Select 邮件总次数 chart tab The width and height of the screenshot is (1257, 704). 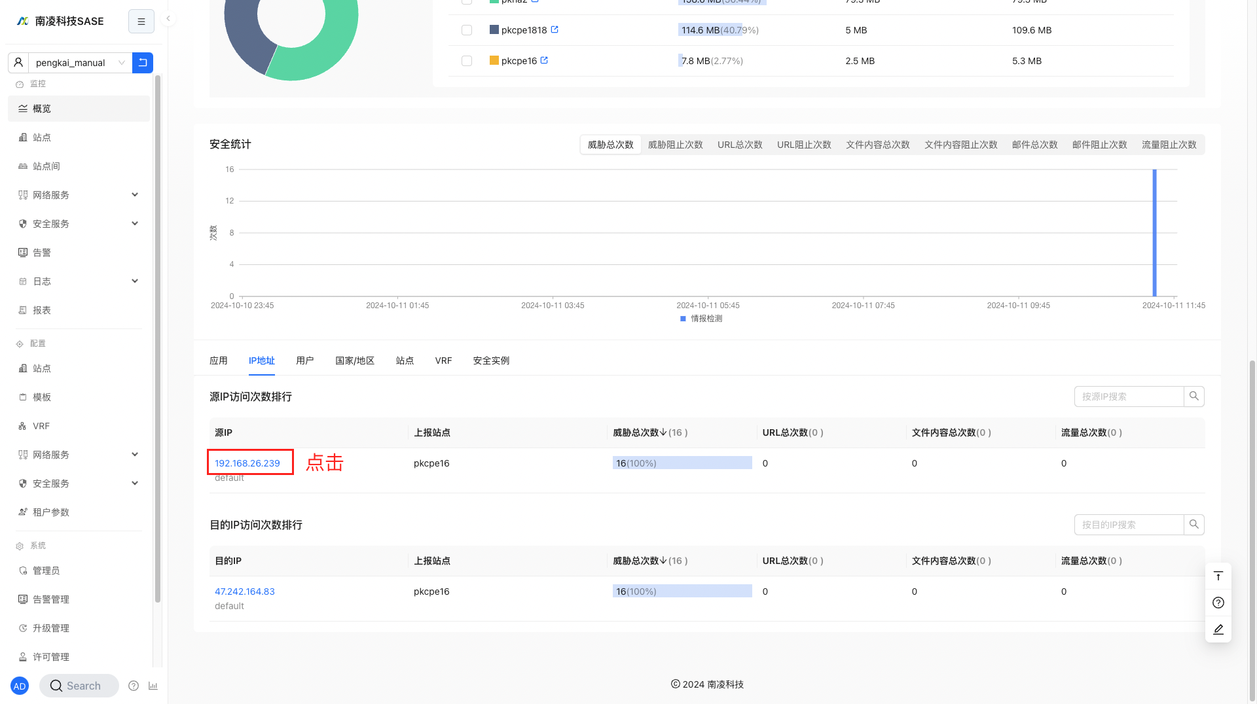point(1035,145)
